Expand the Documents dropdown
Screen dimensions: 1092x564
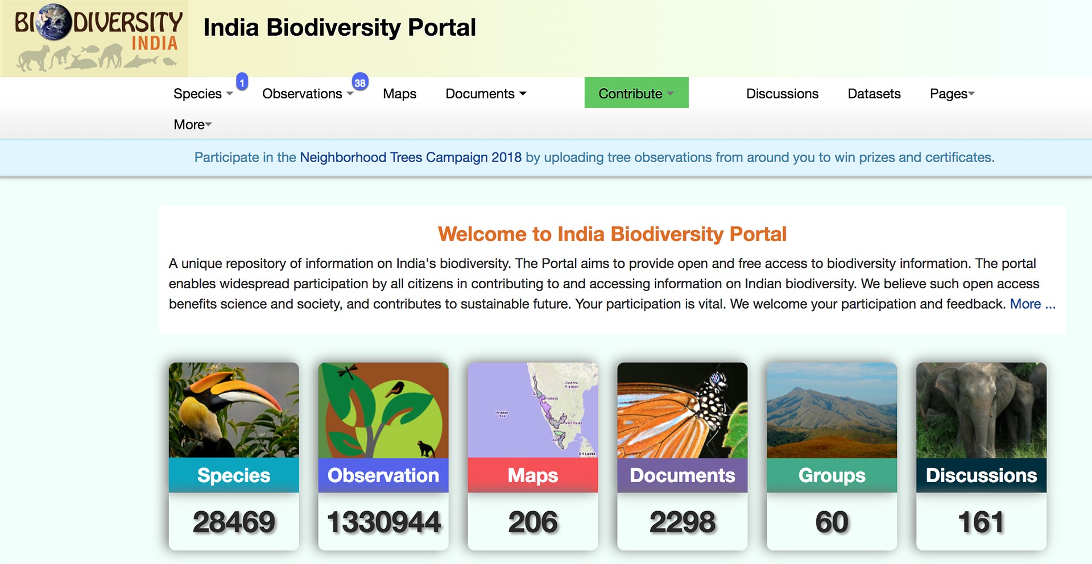click(486, 94)
